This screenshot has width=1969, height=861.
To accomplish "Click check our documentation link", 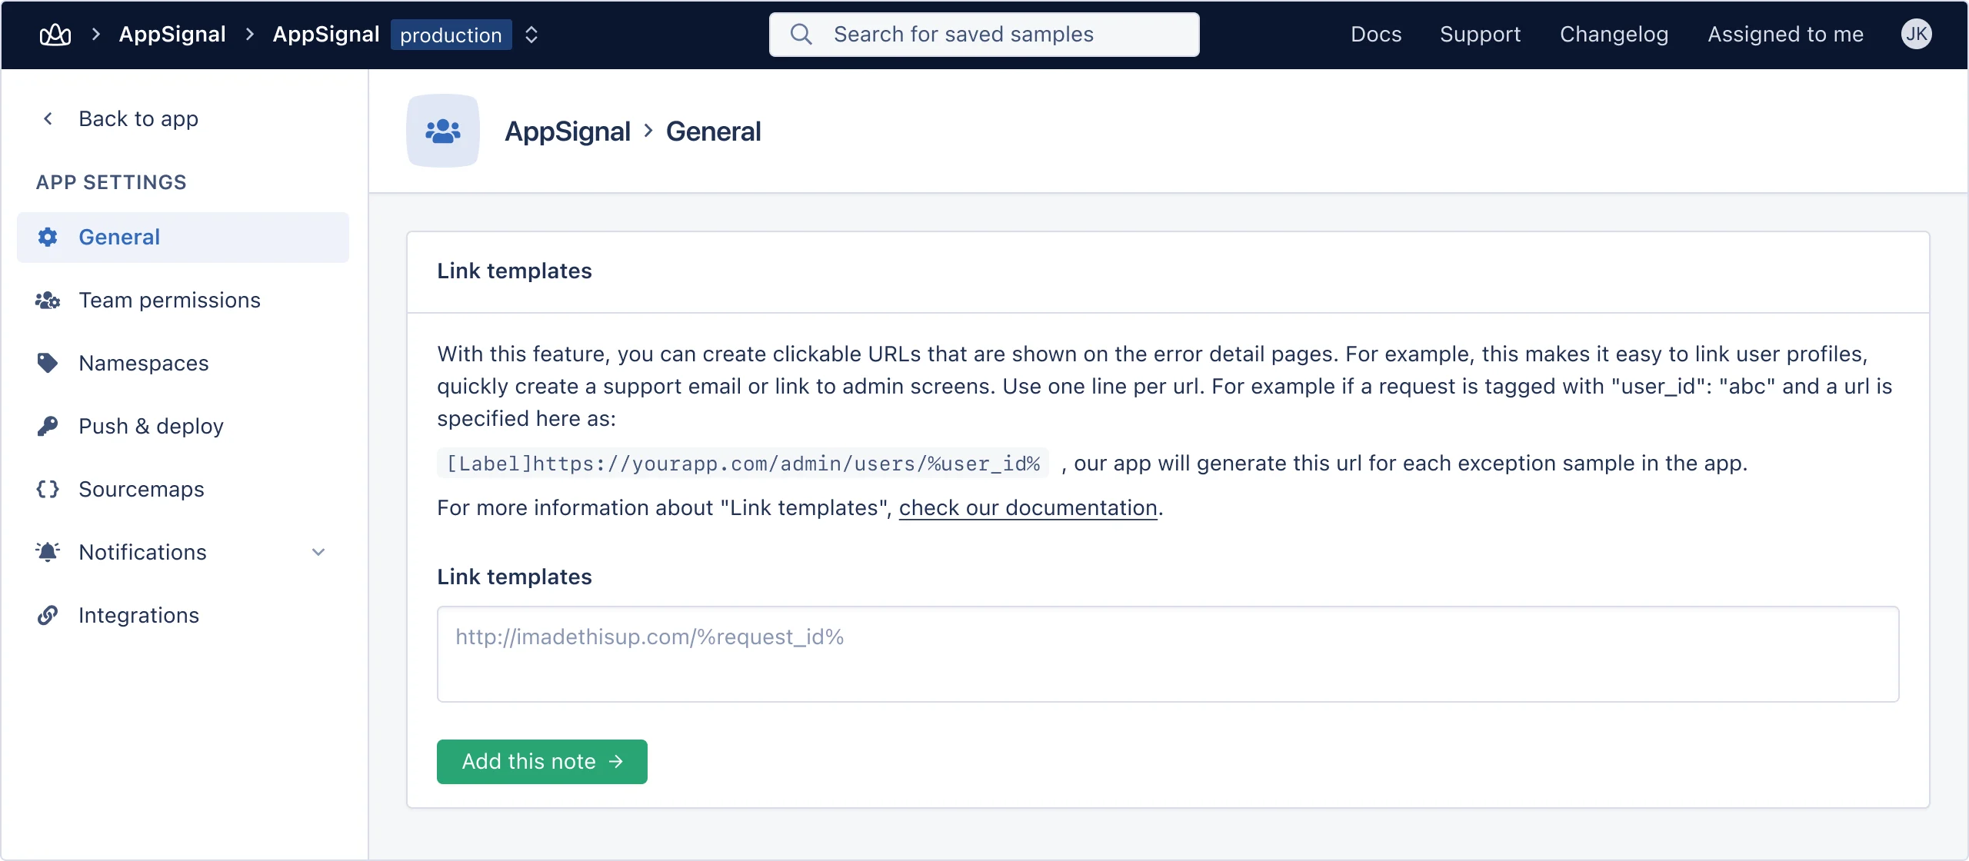I will pyautogui.click(x=1028, y=508).
